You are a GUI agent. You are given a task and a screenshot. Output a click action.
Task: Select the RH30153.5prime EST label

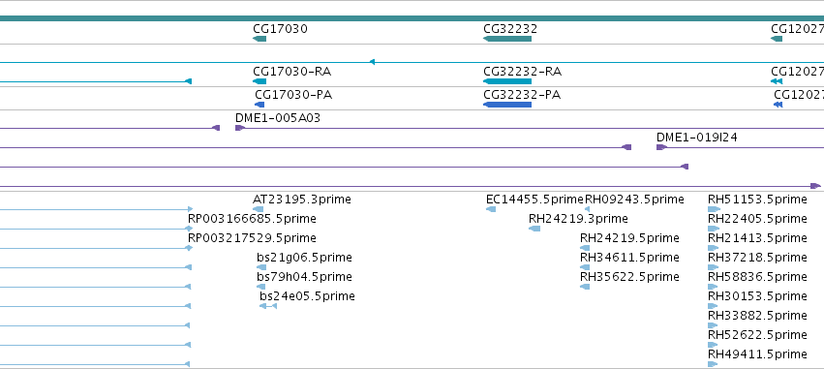[757, 296]
